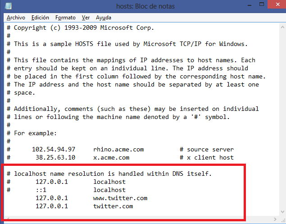The height and width of the screenshot is (224, 286).
Task: Open the Edición menu
Action: tap(40, 18)
